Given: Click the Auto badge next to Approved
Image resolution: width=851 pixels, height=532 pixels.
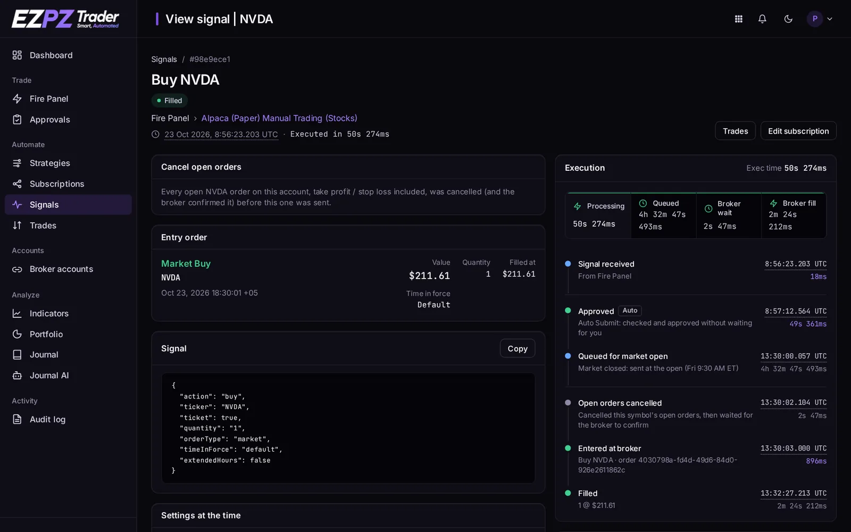Looking at the screenshot, I should 630,311.
